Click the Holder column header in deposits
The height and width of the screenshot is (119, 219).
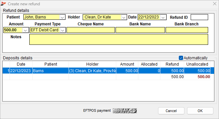[92, 64]
